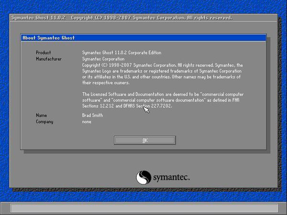The image size is (287, 215).
Task: Click the 'Symantec Corporation' manufacturer value
Action: (x=103, y=59)
